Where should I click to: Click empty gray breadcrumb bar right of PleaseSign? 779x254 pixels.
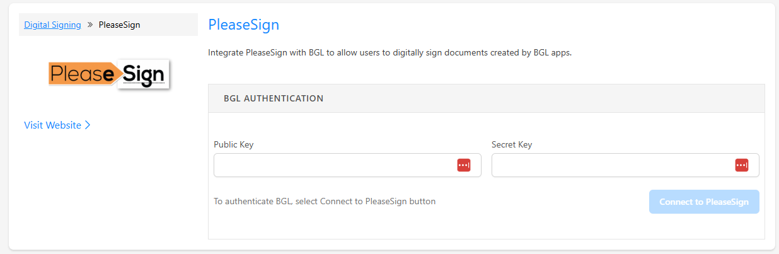click(169, 25)
